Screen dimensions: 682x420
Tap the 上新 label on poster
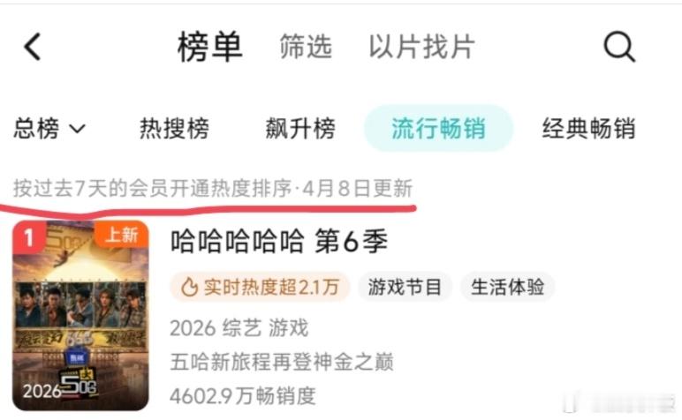pos(122,235)
